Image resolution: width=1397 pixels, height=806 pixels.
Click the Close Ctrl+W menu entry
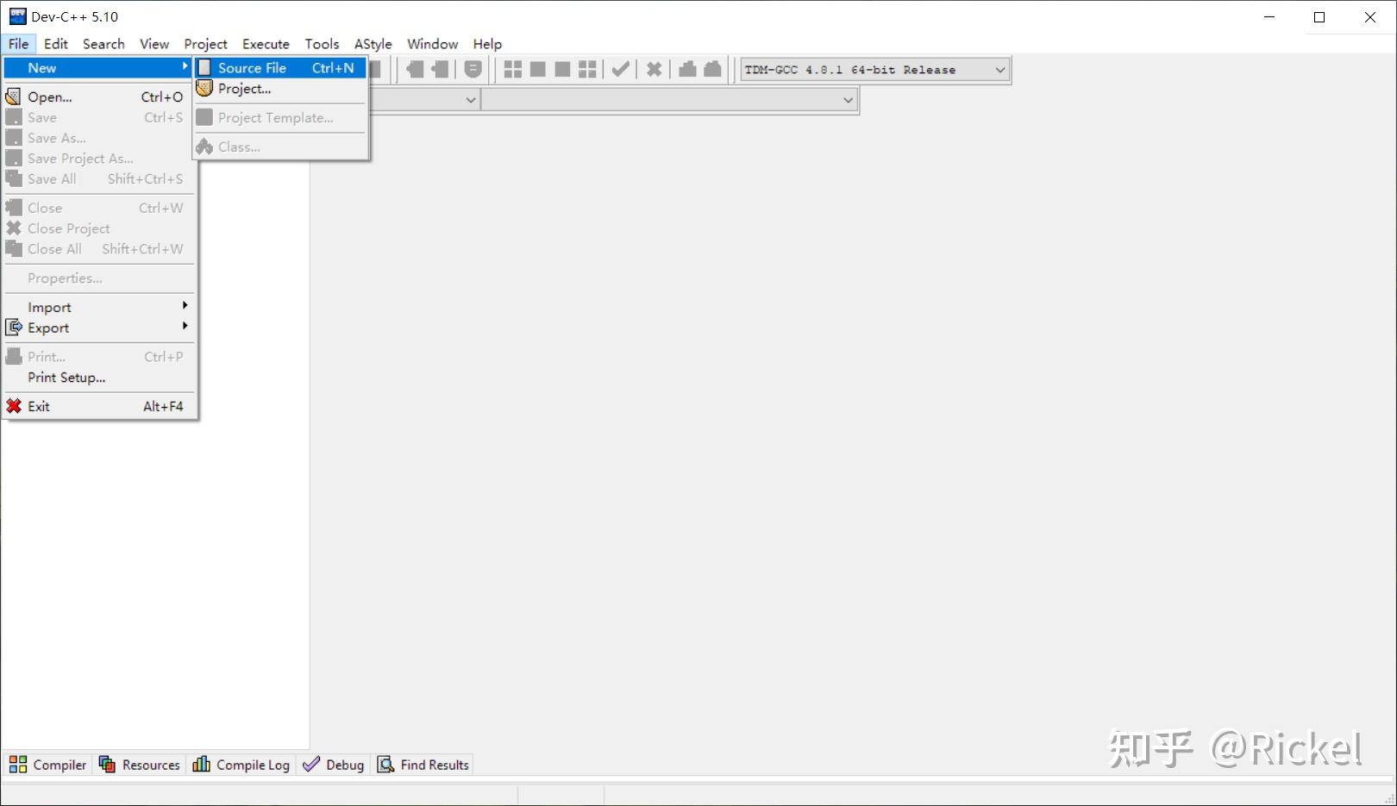99,208
